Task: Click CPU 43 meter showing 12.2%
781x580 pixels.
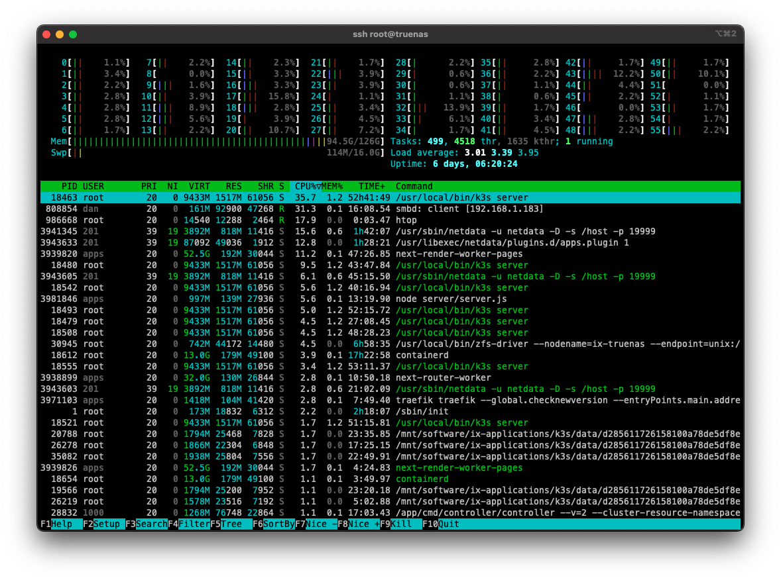Action: 605,73
